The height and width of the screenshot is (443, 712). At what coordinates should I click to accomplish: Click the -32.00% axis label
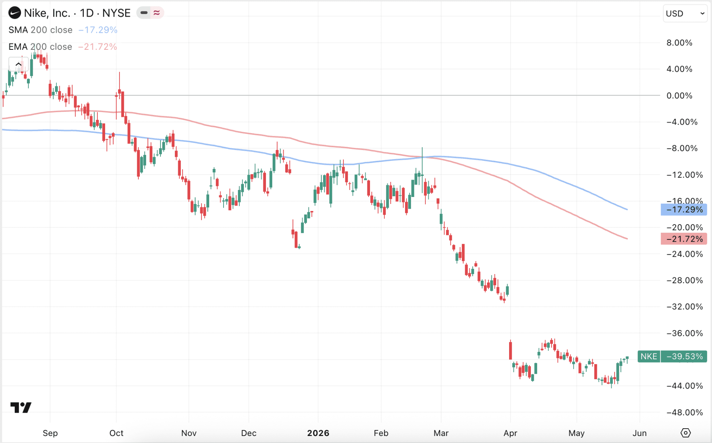pyautogui.click(x=684, y=307)
